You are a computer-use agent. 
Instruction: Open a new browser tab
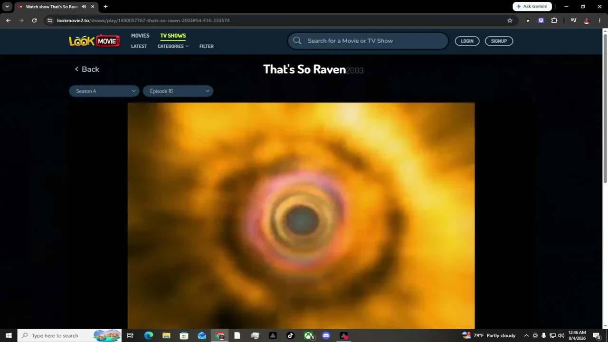point(105,7)
